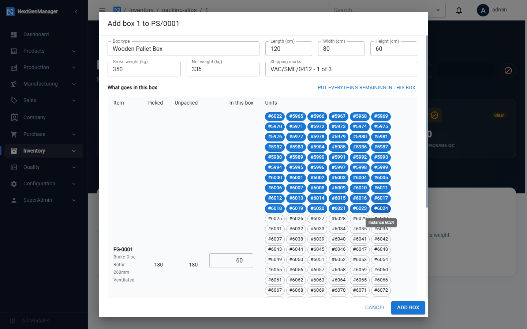Click the Add Box button
This screenshot has width=527, height=329.
408,308
